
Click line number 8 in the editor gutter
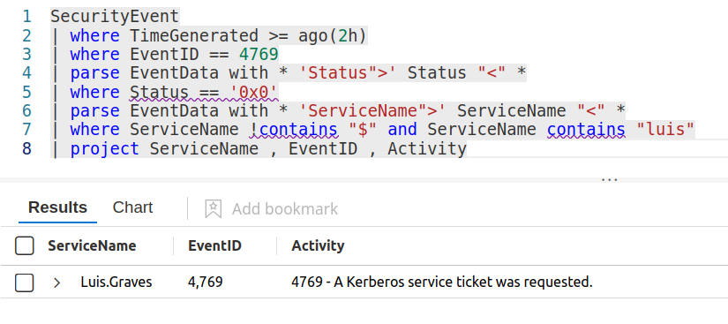(x=27, y=149)
